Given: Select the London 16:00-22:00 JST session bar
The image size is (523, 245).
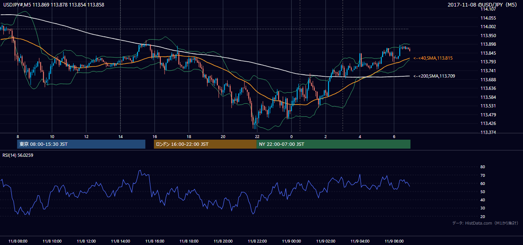Looking at the screenshot, I should [x=205, y=144].
